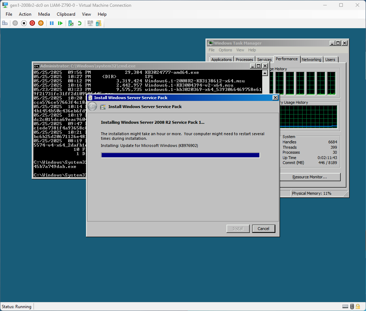The width and height of the screenshot is (366, 311).
Task: Click the cmd.exe title bar icon
Action: tap(36, 66)
